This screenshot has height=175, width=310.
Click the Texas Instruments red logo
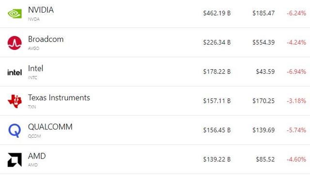15,101
